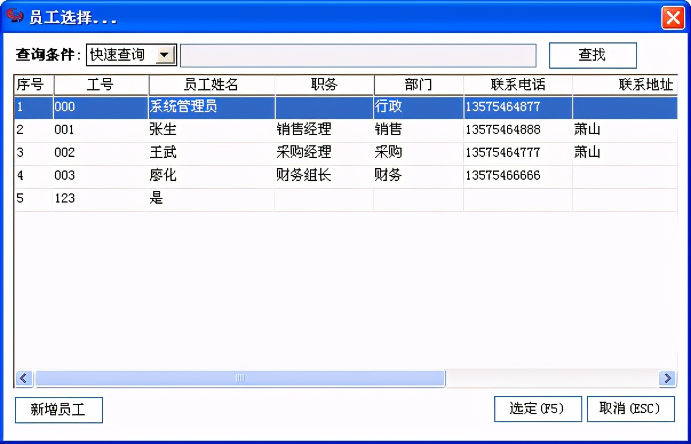The width and height of the screenshot is (691, 444).
Task: Click the left scroll arrow icon
Action: [x=23, y=378]
